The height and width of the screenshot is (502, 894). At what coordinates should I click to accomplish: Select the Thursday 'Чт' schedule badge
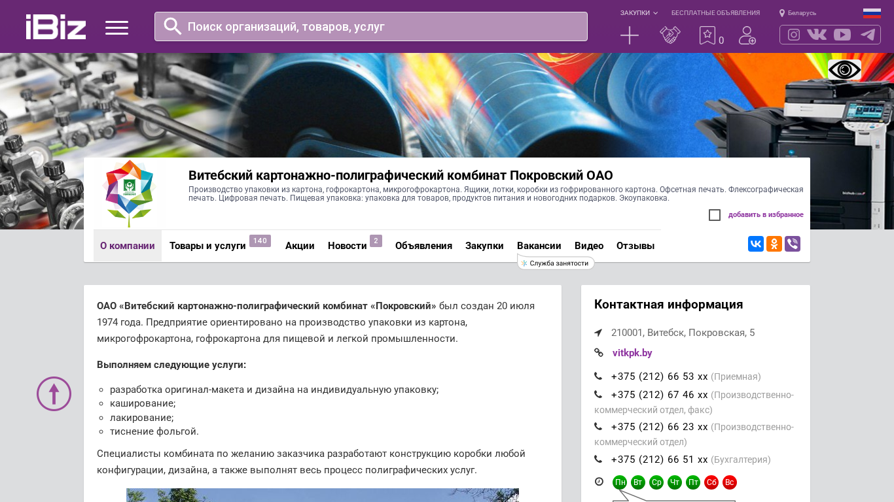coord(675,482)
